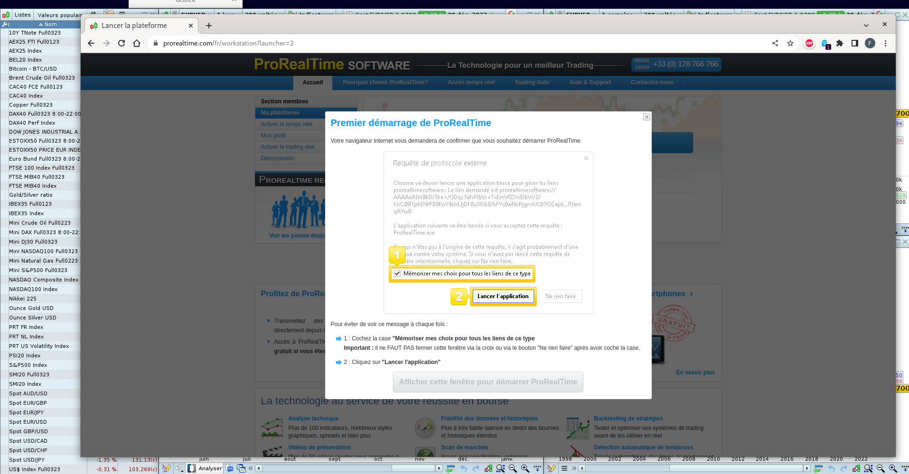The width and height of the screenshot is (909, 474).
Task: Follow the En savoir plus link
Action: 695,373
